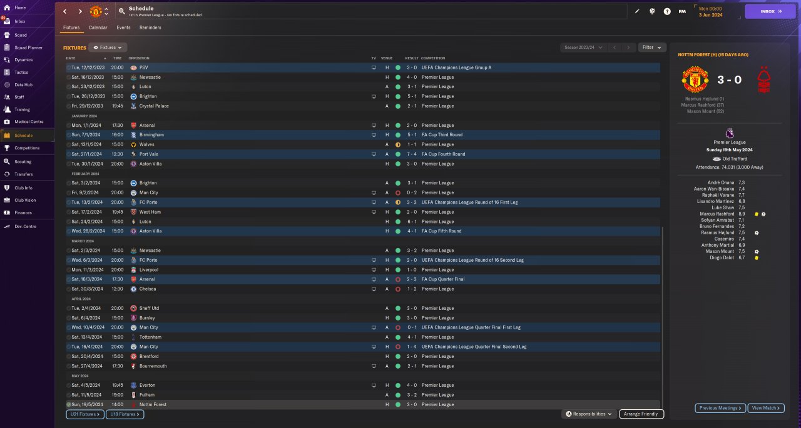Click the Nottm Forest crest in the match panel
801x428 pixels.
pyautogui.click(x=763, y=80)
